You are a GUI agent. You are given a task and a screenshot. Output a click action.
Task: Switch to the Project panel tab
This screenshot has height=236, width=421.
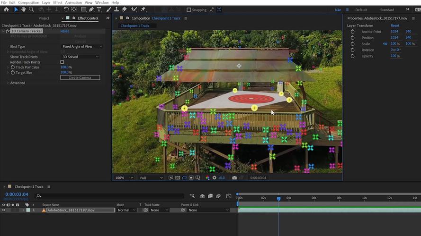[x=44, y=18]
